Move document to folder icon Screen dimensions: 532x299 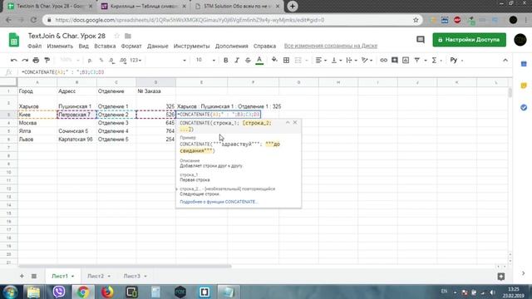(x=128, y=36)
